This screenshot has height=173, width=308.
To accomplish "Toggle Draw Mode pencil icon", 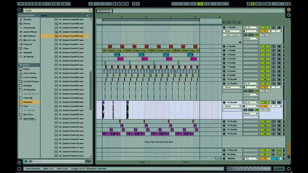I will 248,4.
